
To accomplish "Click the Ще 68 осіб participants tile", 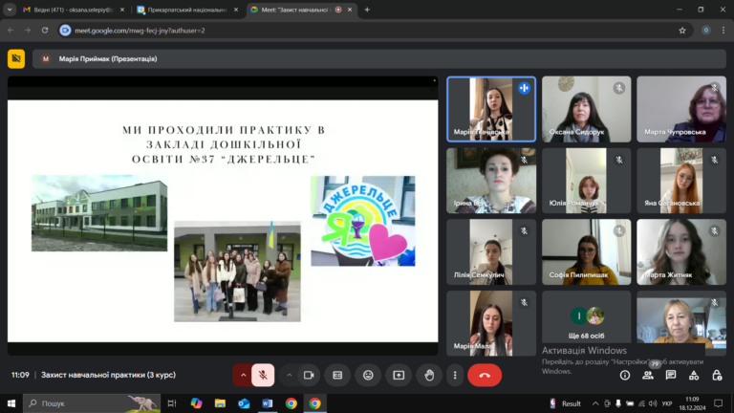I will (x=586, y=323).
